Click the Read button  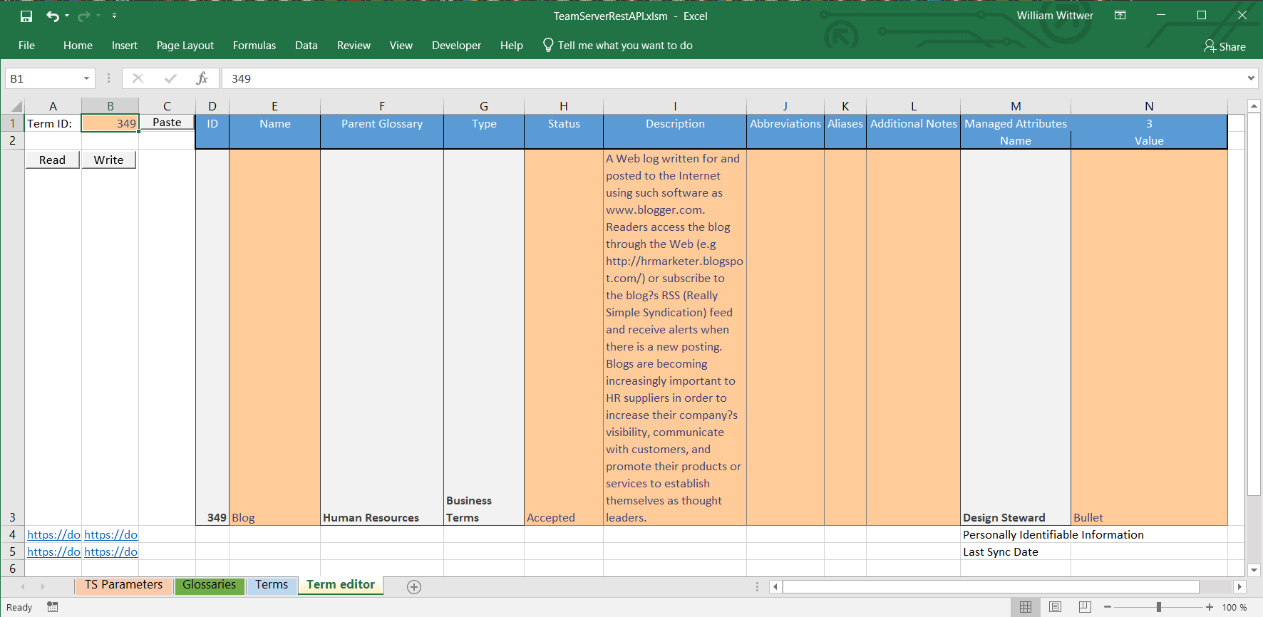pos(53,160)
